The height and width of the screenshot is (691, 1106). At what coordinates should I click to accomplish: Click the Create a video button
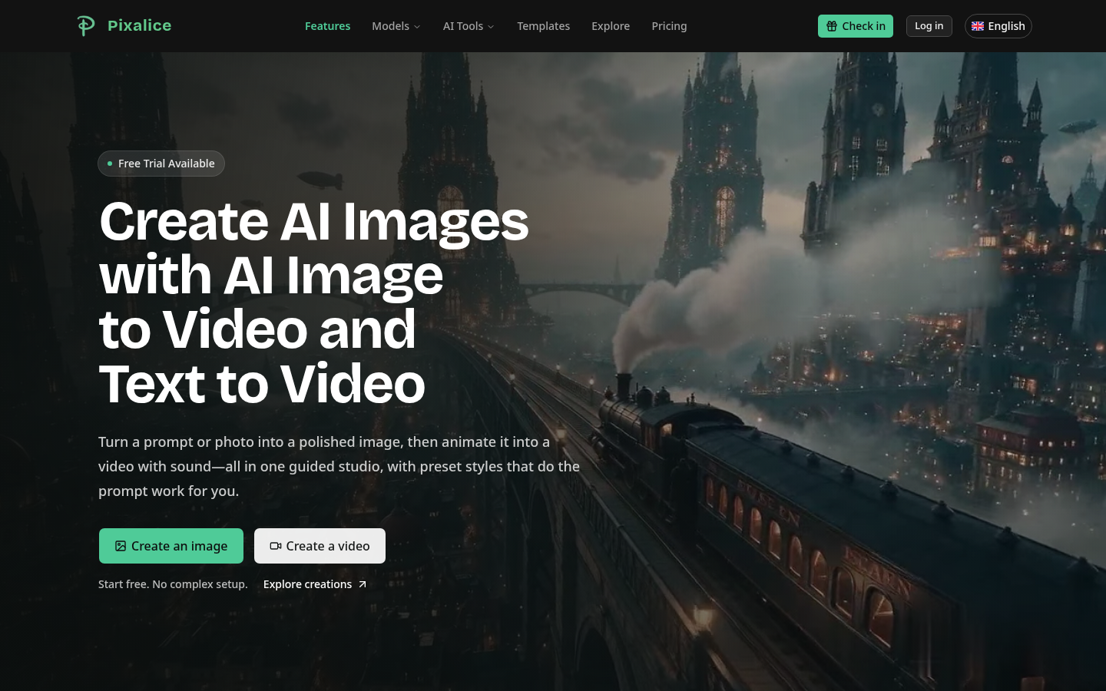pyautogui.click(x=320, y=546)
